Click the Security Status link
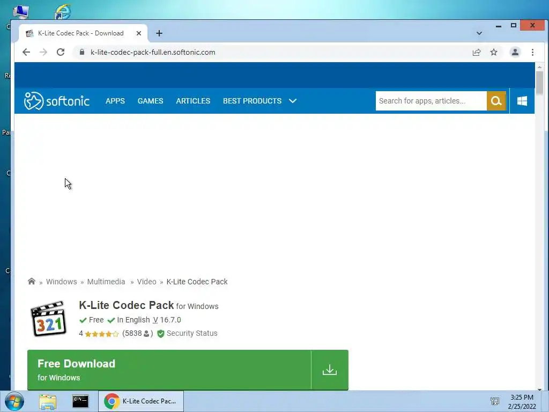The image size is (549, 412). pos(192,334)
